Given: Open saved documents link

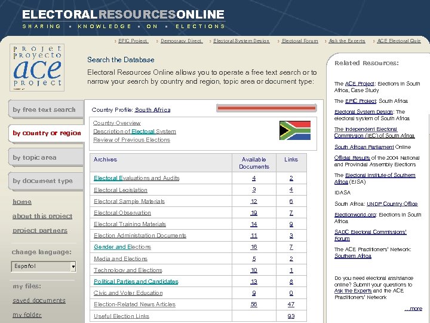Looking at the screenshot, I should [x=39, y=300].
